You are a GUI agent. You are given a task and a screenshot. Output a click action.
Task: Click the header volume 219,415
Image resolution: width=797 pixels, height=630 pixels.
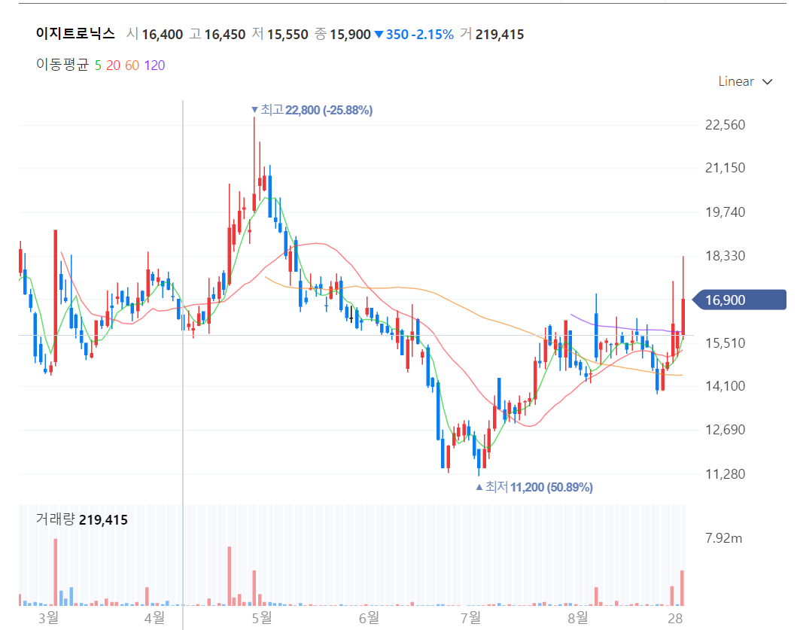coord(500,35)
